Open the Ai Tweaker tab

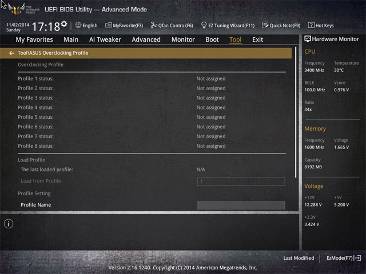pyautogui.click(x=105, y=39)
